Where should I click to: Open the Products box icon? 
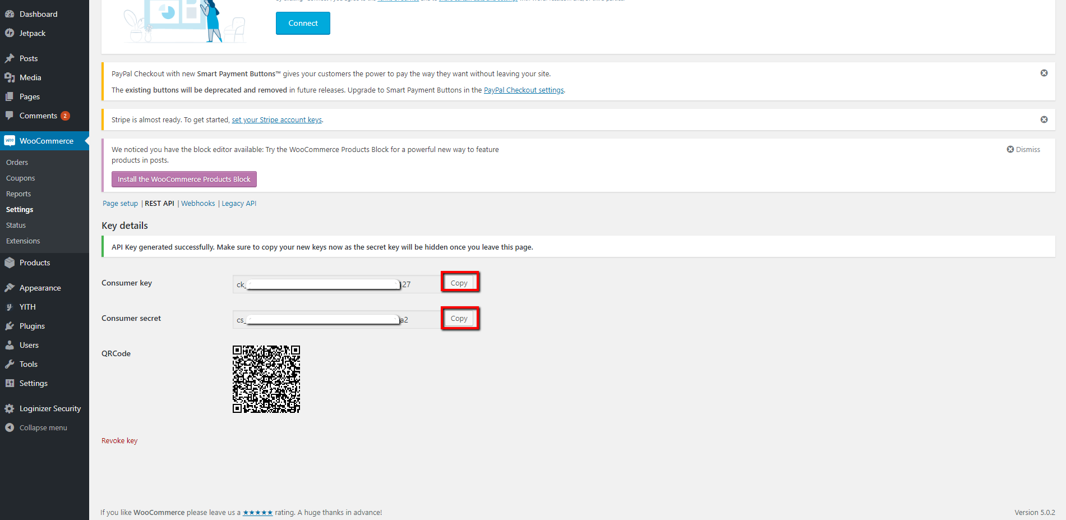pyautogui.click(x=10, y=263)
